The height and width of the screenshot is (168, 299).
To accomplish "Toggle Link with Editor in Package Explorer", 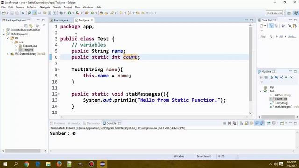I will coord(31,26).
